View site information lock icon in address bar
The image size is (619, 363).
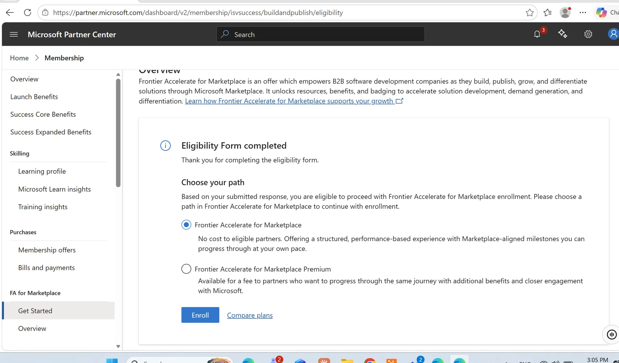point(45,13)
